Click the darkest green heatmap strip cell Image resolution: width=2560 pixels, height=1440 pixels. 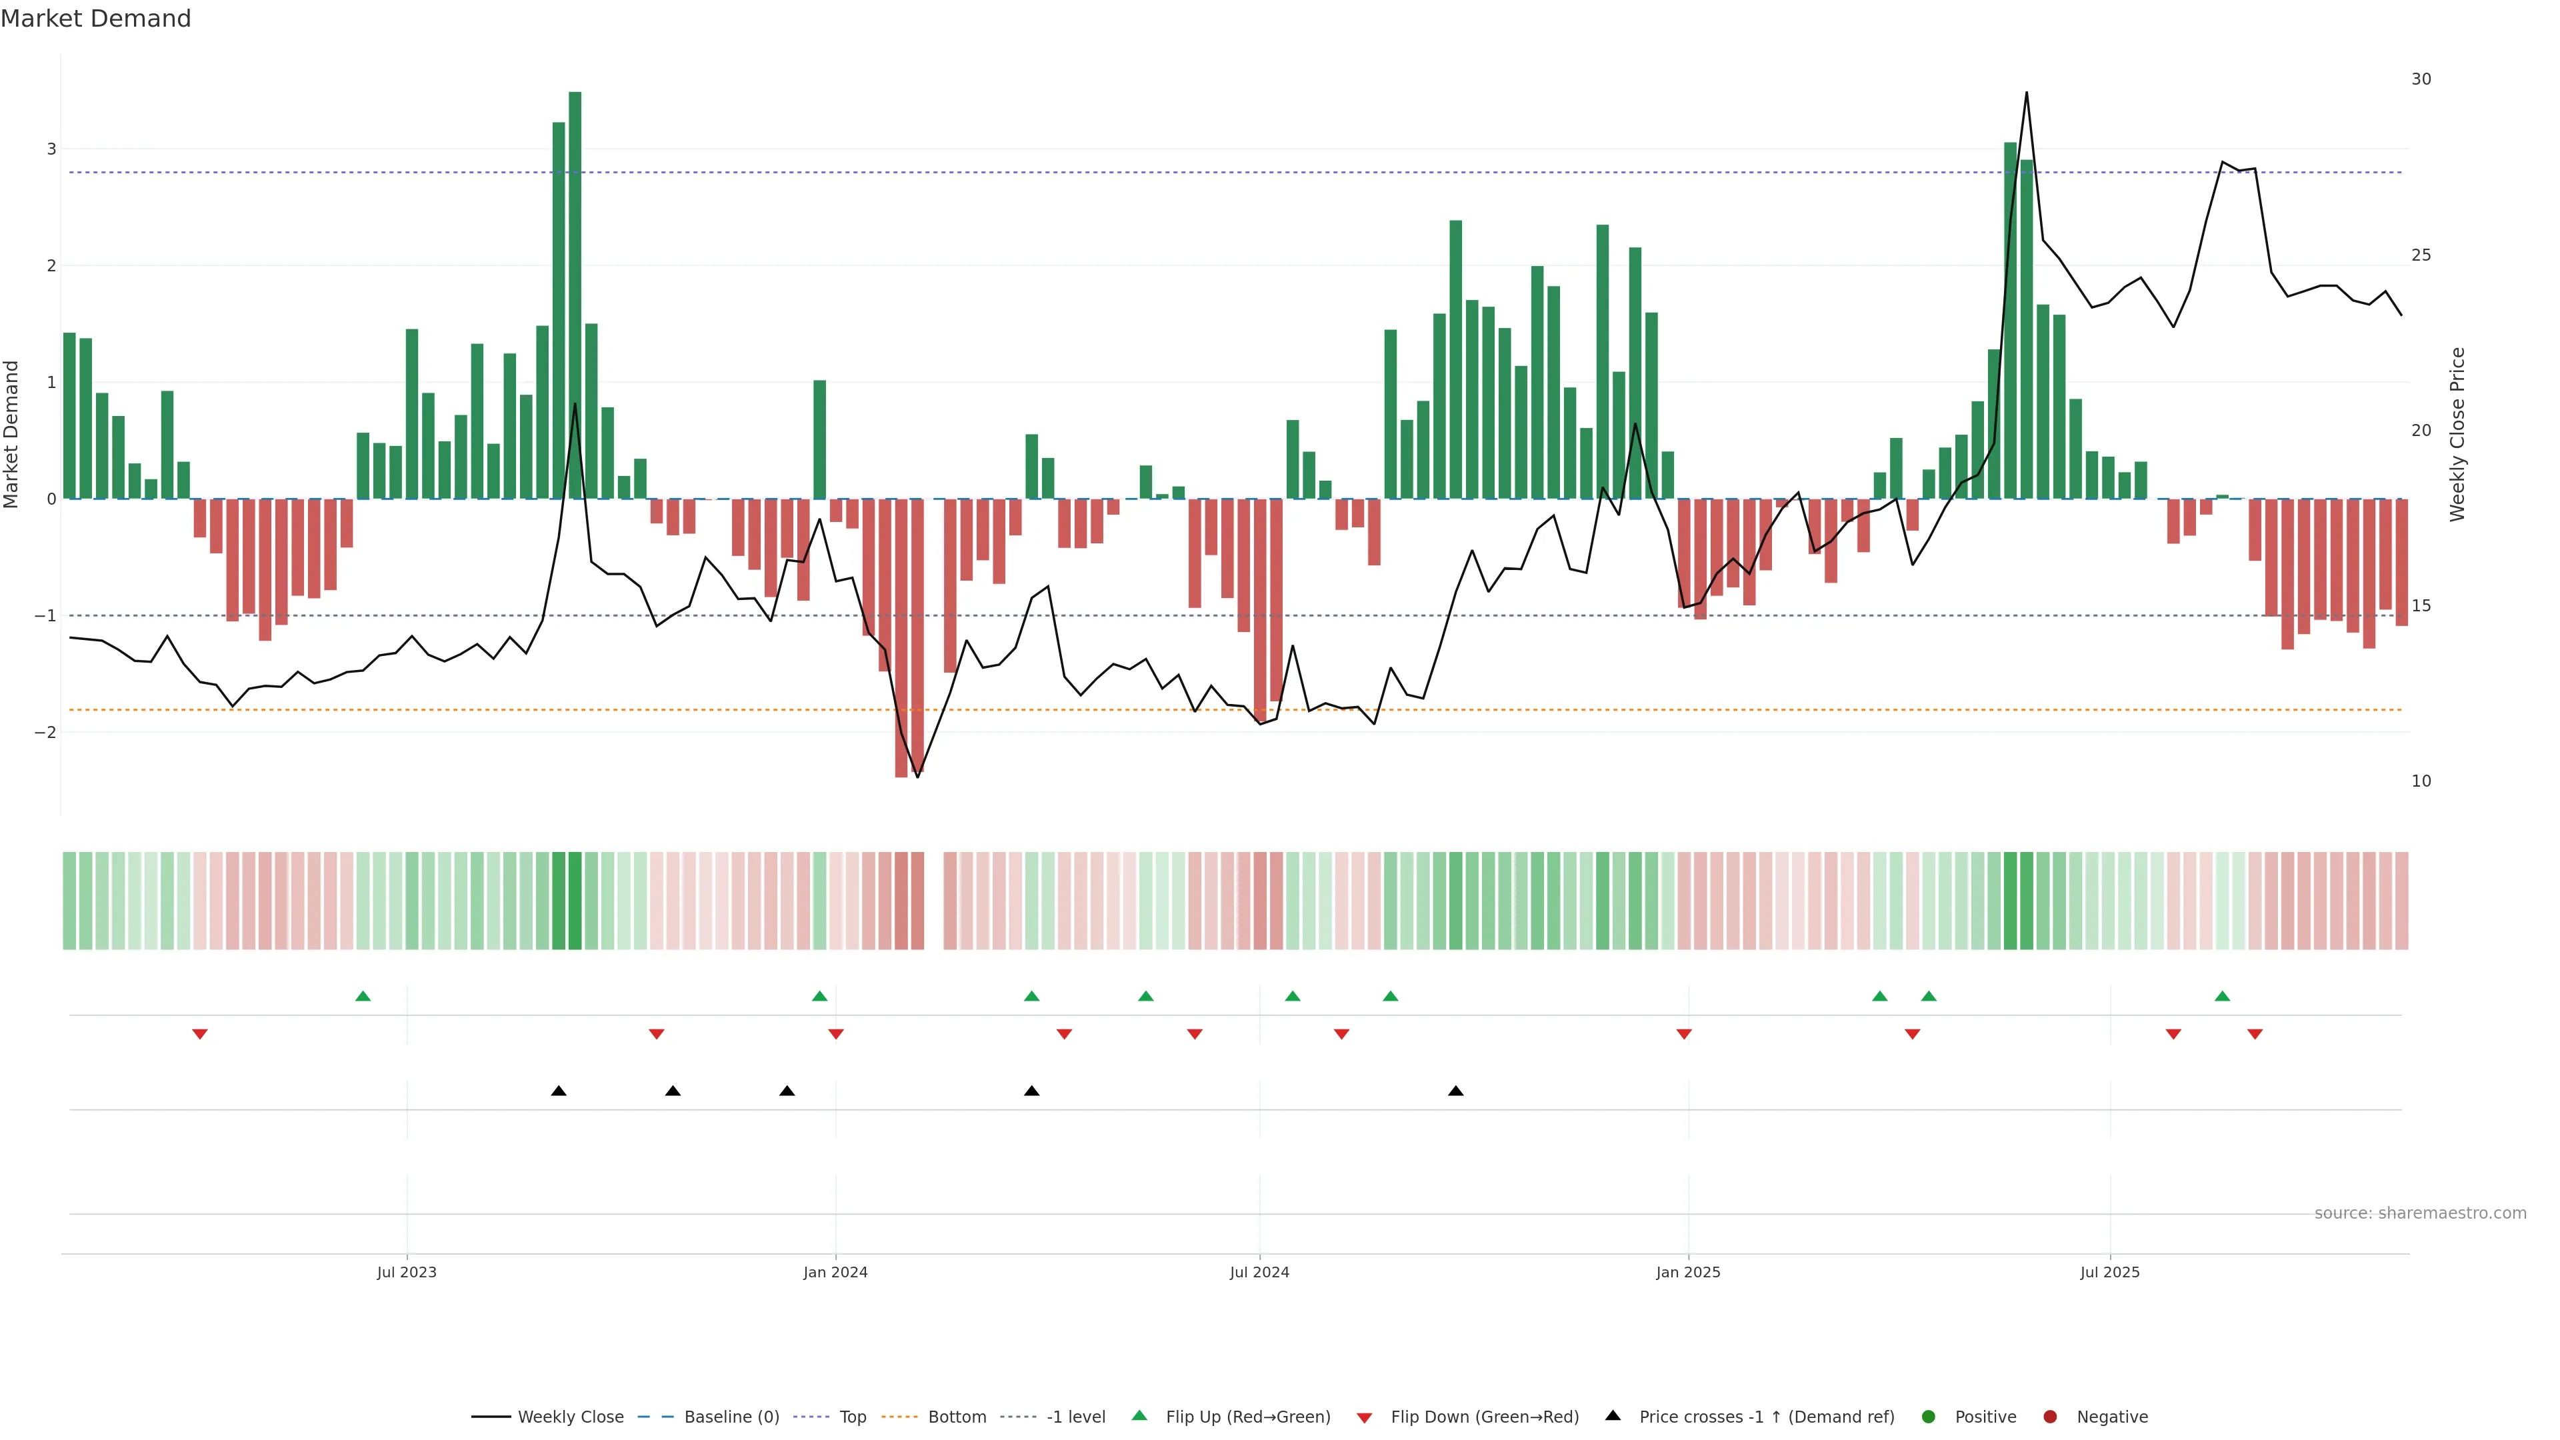[575, 901]
